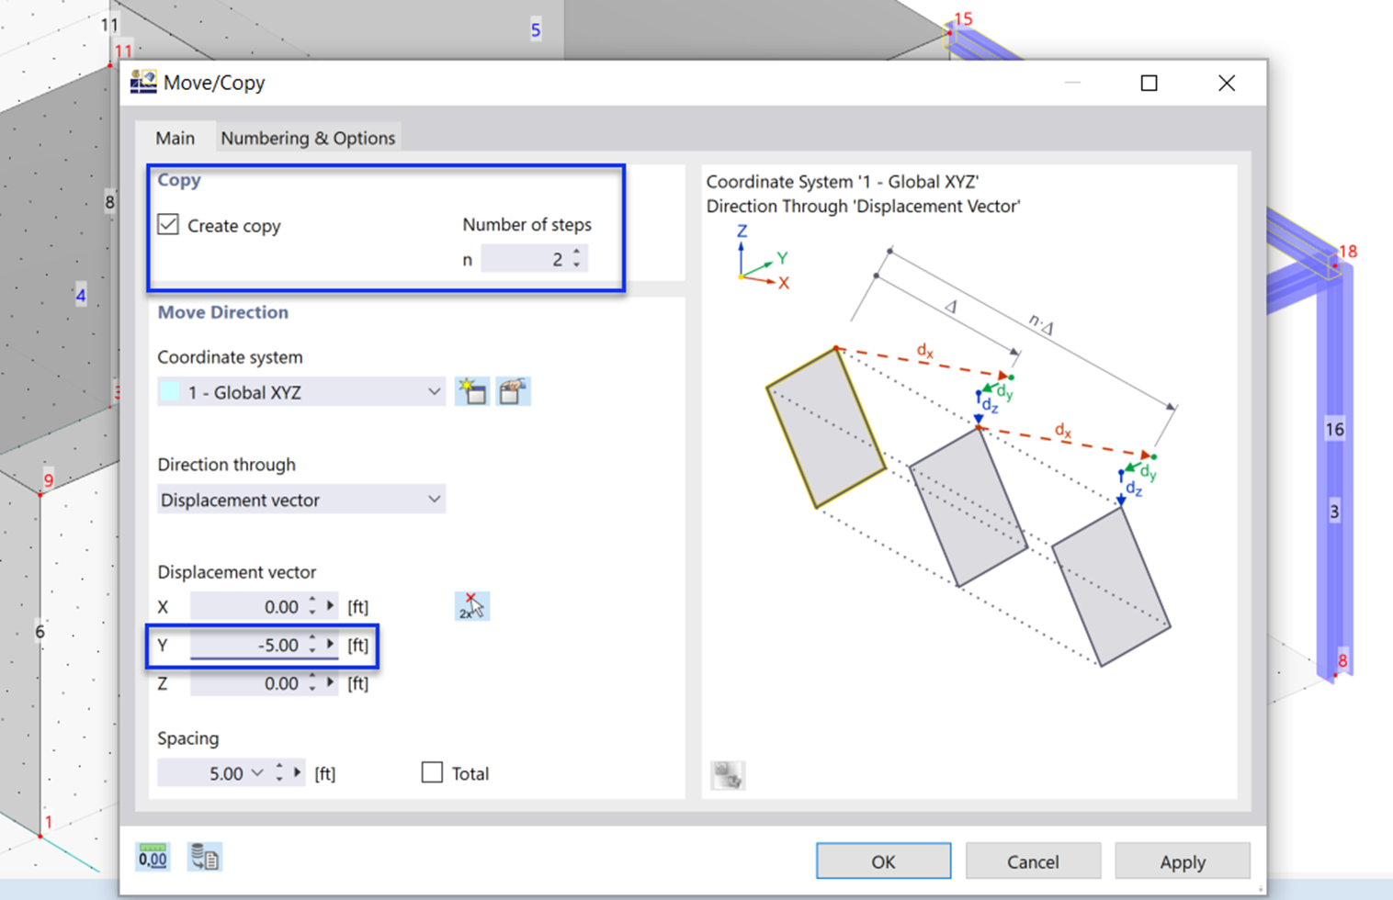Click the X displacement value field
The height and width of the screenshot is (900, 1393).
coord(246,606)
